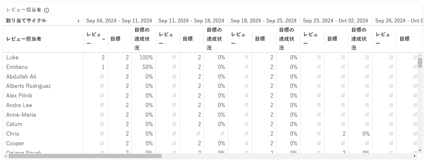426x160 pixels.
Task: Click Luke's 100% goal achievement cell
Action: pyautogui.click(x=146, y=57)
